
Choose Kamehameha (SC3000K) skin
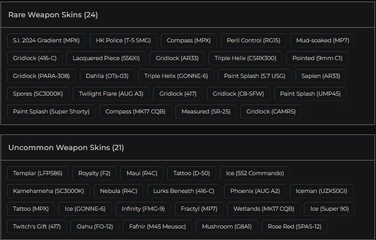pos(49,191)
